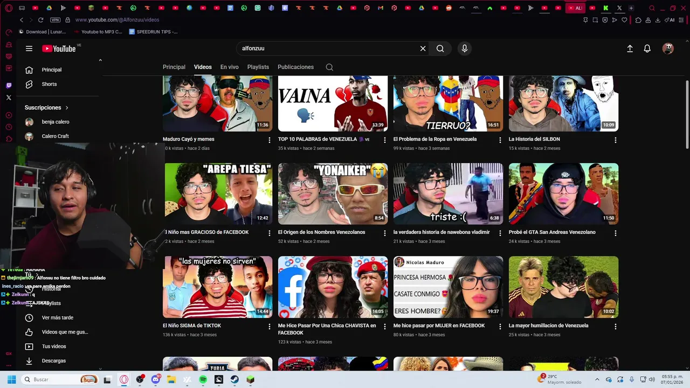Open Spotify from the taskbar
Screen dimensions: 690x388
[x=203, y=379]
